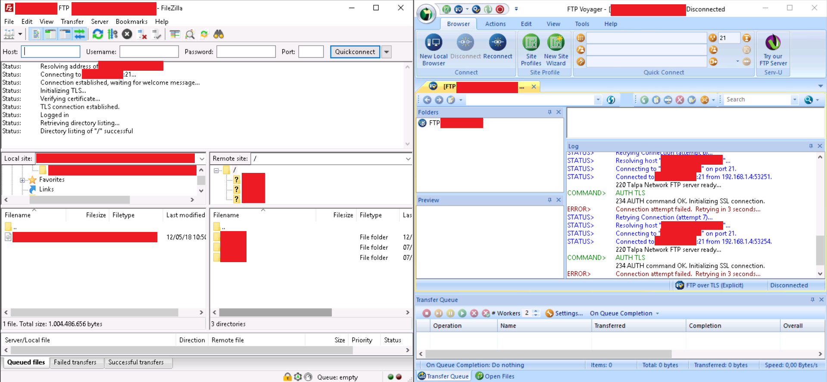Toggle synchronized browsing (transfer queue) icon
Viewport: 827px width, 382px height.
pos(80,34)
